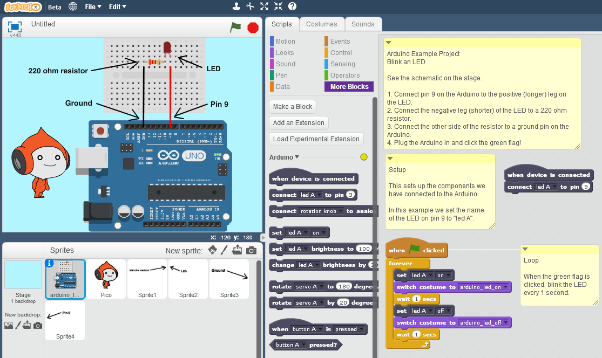The width and height of the screenshot is (602, 358).
Task: Start project with green flag
Action: click(235, 27)
